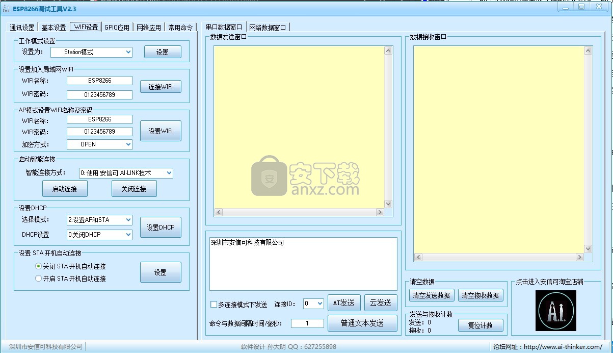Open the GPIO应用 tab
Screen dimensions: 613x353
coord(117,28)
